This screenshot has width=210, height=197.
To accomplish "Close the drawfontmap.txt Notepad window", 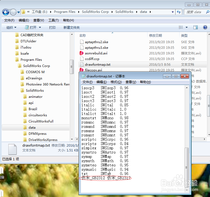I will (185, 76).
